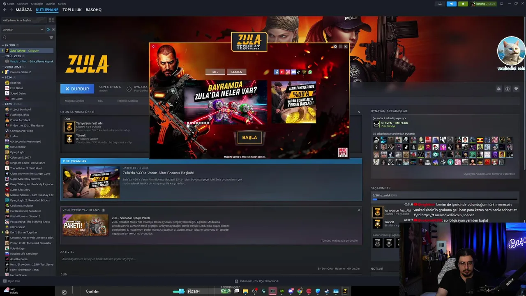Click recent activity clock sort icon

[48, 30]
